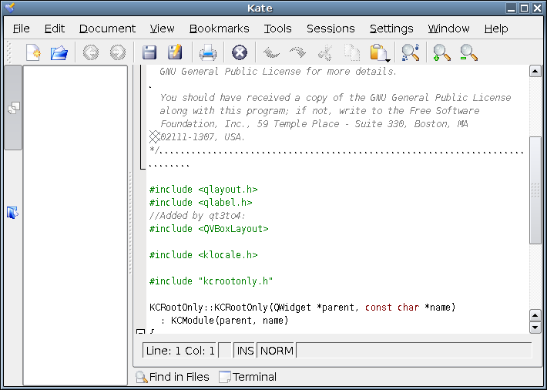Zoom out with the minus magnifier
Viewport: 547px width, 390px height.
point(468,52)
